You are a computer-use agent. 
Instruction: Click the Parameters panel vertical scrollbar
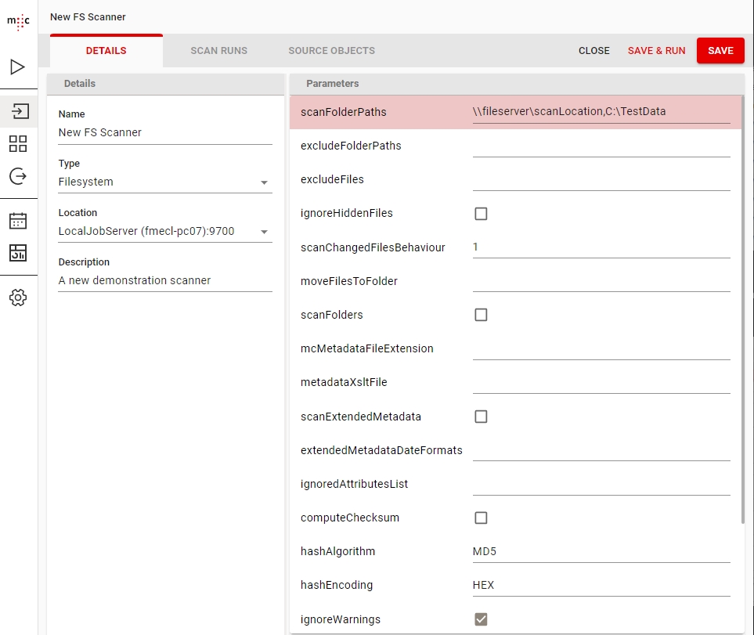pyautogui.click(x=742, y=313)
